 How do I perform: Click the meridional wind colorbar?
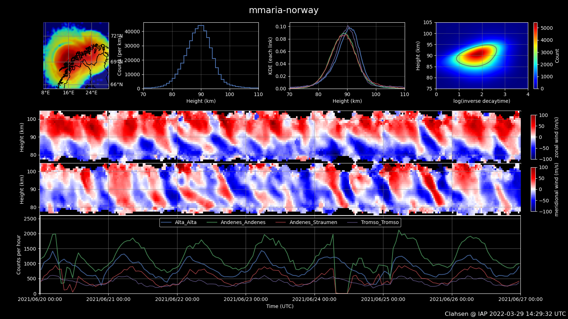coord(533,189)
